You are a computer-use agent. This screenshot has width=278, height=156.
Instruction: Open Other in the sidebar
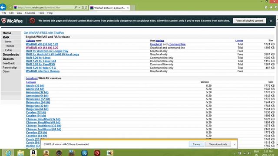(6, 71)
